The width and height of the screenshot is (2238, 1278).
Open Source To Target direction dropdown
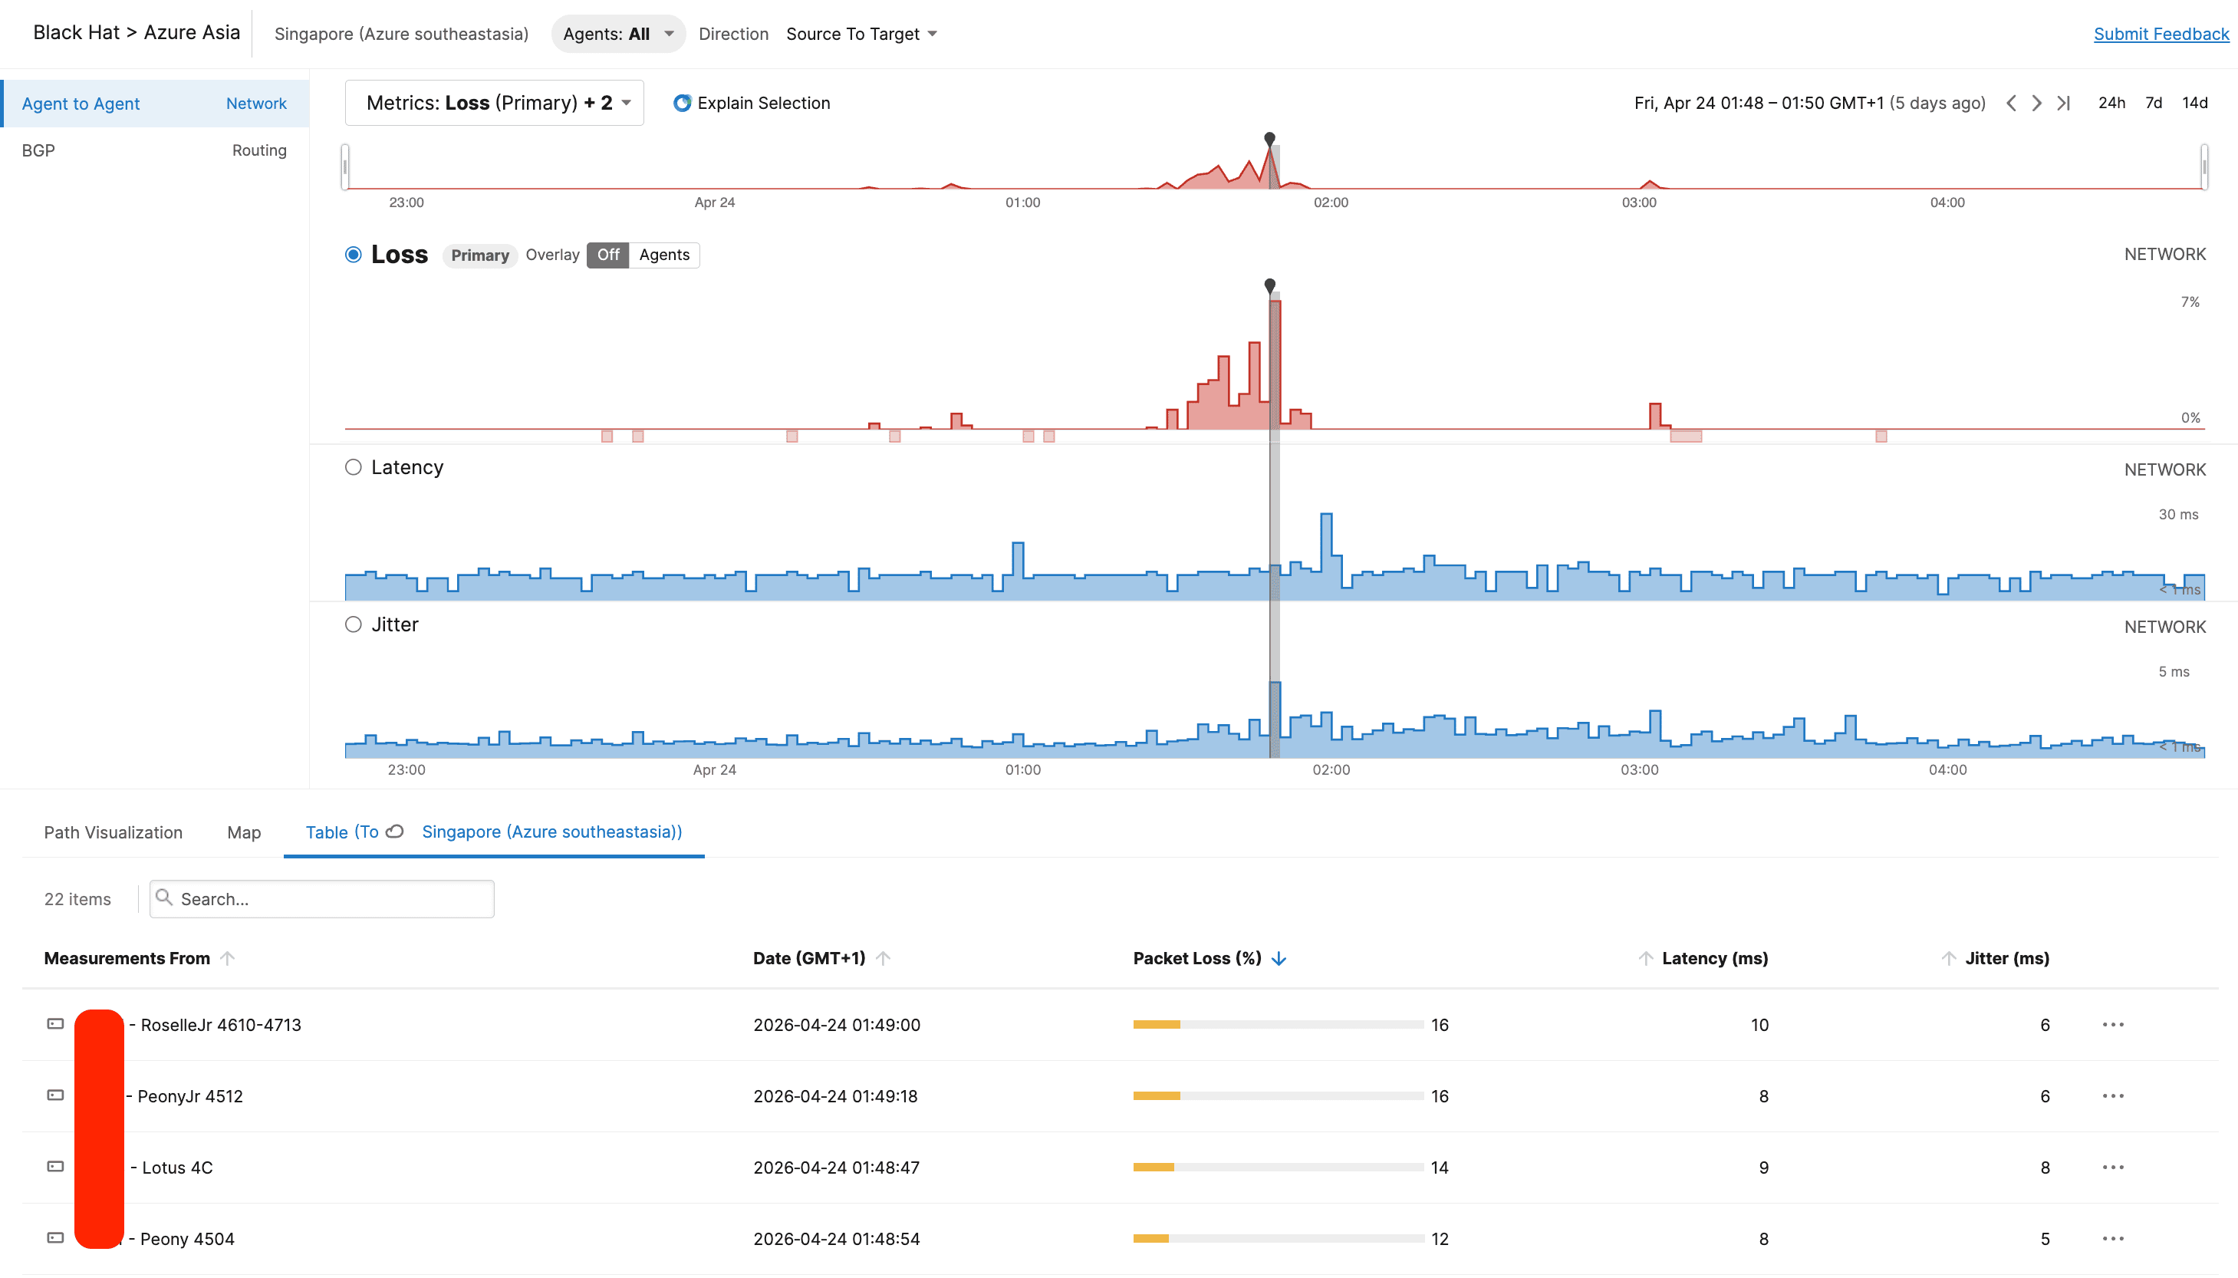(861, 33)
